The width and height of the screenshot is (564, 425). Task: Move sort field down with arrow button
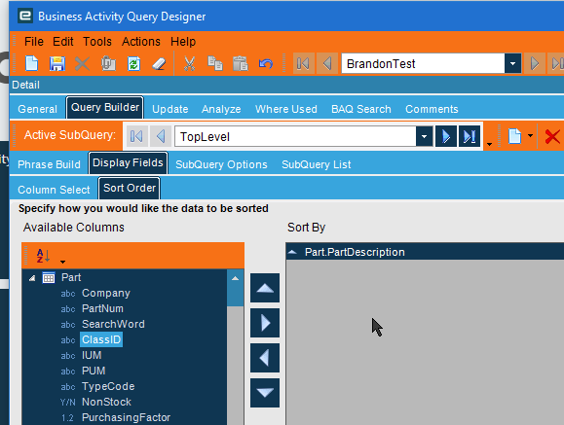coord(265,393)
